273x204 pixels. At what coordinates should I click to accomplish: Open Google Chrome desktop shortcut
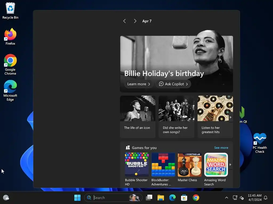coord(10,65)
